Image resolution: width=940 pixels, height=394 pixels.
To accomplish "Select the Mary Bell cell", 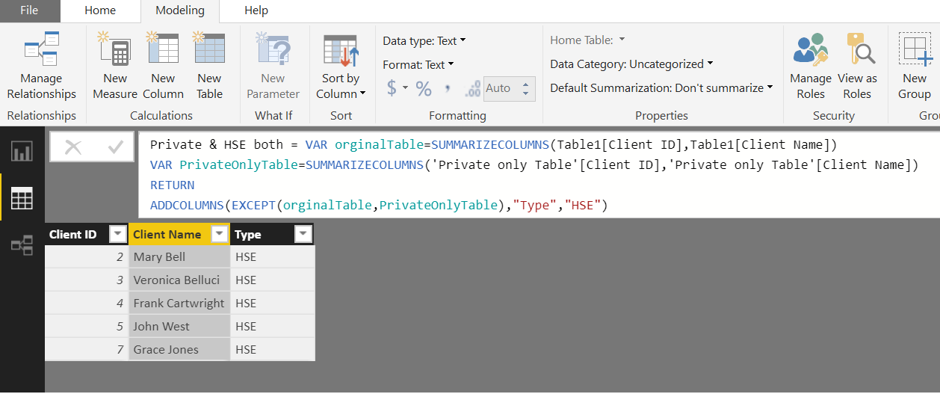I will pos(179,256).
